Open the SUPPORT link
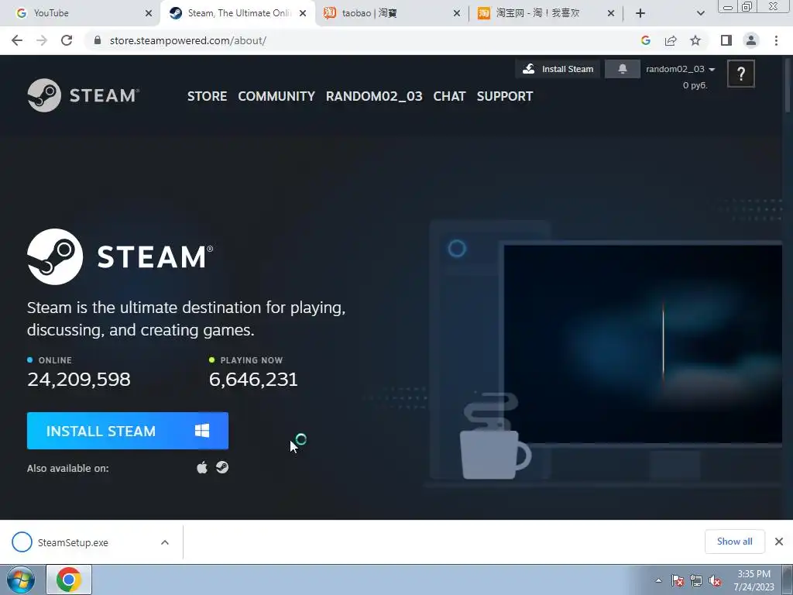The height and width of the screenshot is (595, 793). coord(505,96)
